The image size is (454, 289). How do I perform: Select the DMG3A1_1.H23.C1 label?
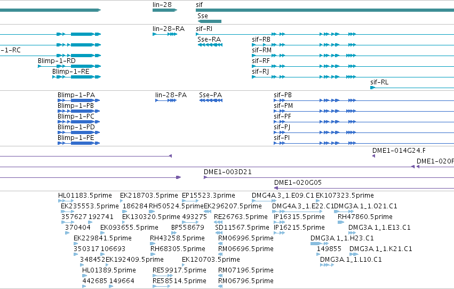coord(343,239)
